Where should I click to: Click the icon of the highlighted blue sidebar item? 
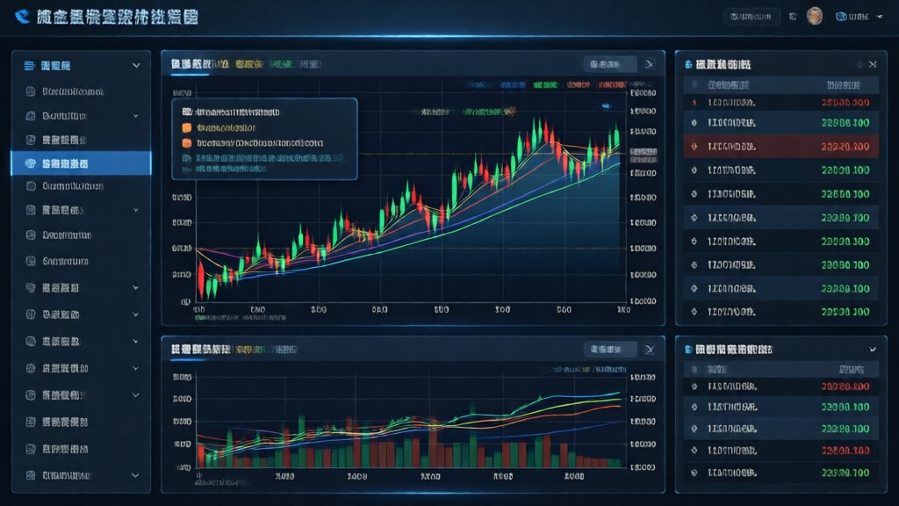[29, 163]
